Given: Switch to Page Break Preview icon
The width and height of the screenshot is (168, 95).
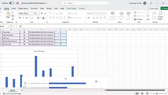Looking at the screenshot, I should [147, 93].
